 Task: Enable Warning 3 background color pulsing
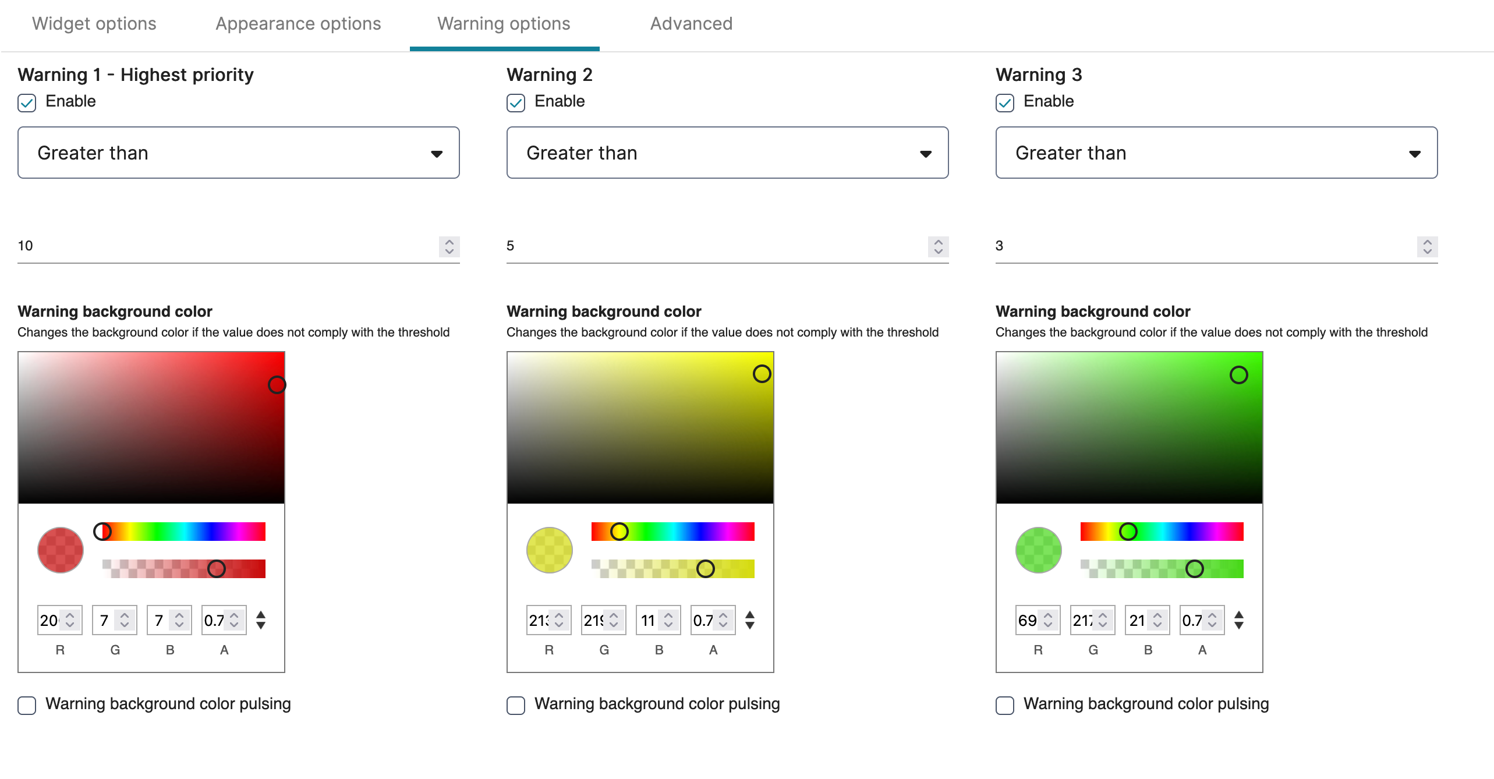(1005, 705)
